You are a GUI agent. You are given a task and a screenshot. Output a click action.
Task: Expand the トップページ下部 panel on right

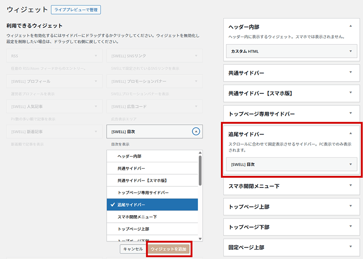coord(350,227)
